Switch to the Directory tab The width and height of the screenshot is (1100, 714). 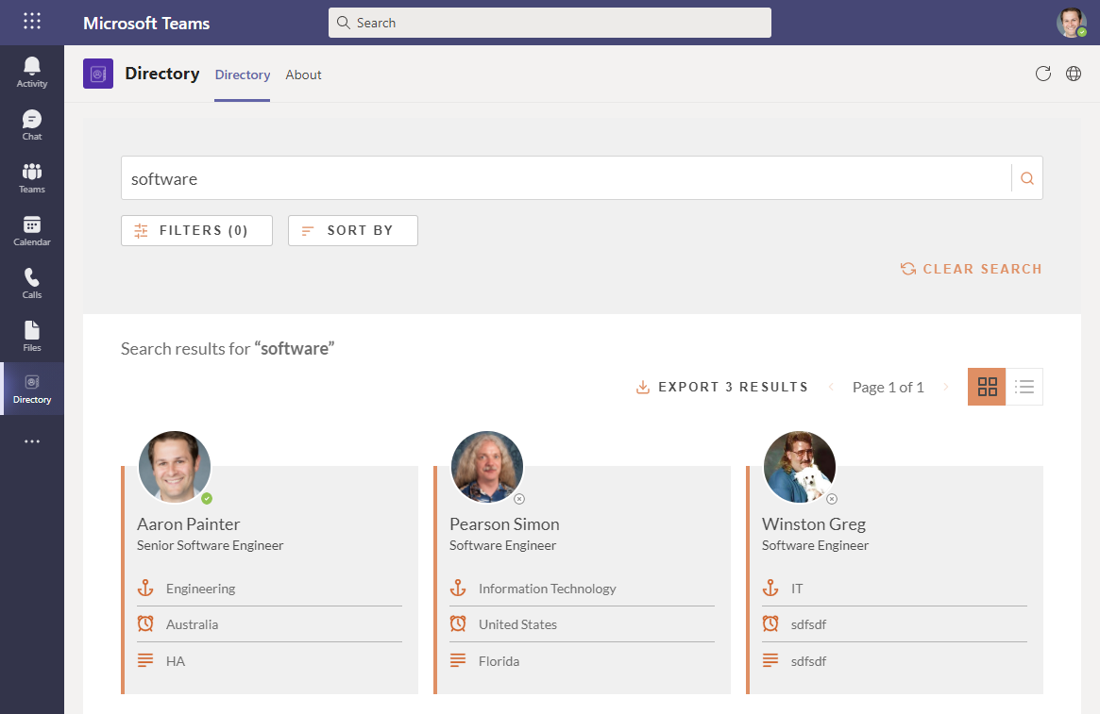click(x=242, y=75)
